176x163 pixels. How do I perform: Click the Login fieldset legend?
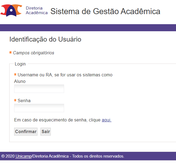pos(20,64)
